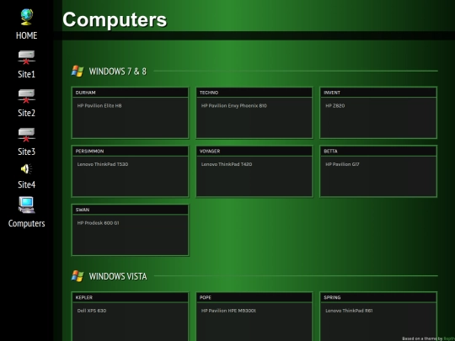This screenshot has height=341, width=455.
Task: Open the Site2 sidebar label
Action: pos(26,113)
